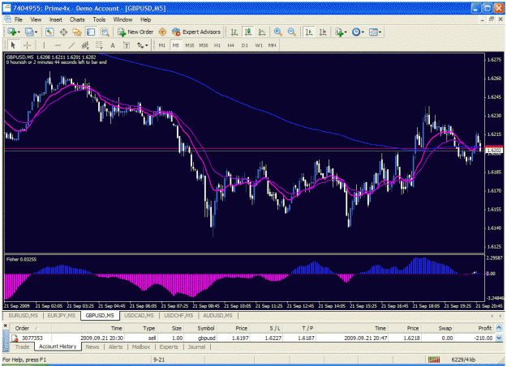Switch to USDCHF,M5 chart tab
The image size is (507, 366).
(x=178, y=316)
